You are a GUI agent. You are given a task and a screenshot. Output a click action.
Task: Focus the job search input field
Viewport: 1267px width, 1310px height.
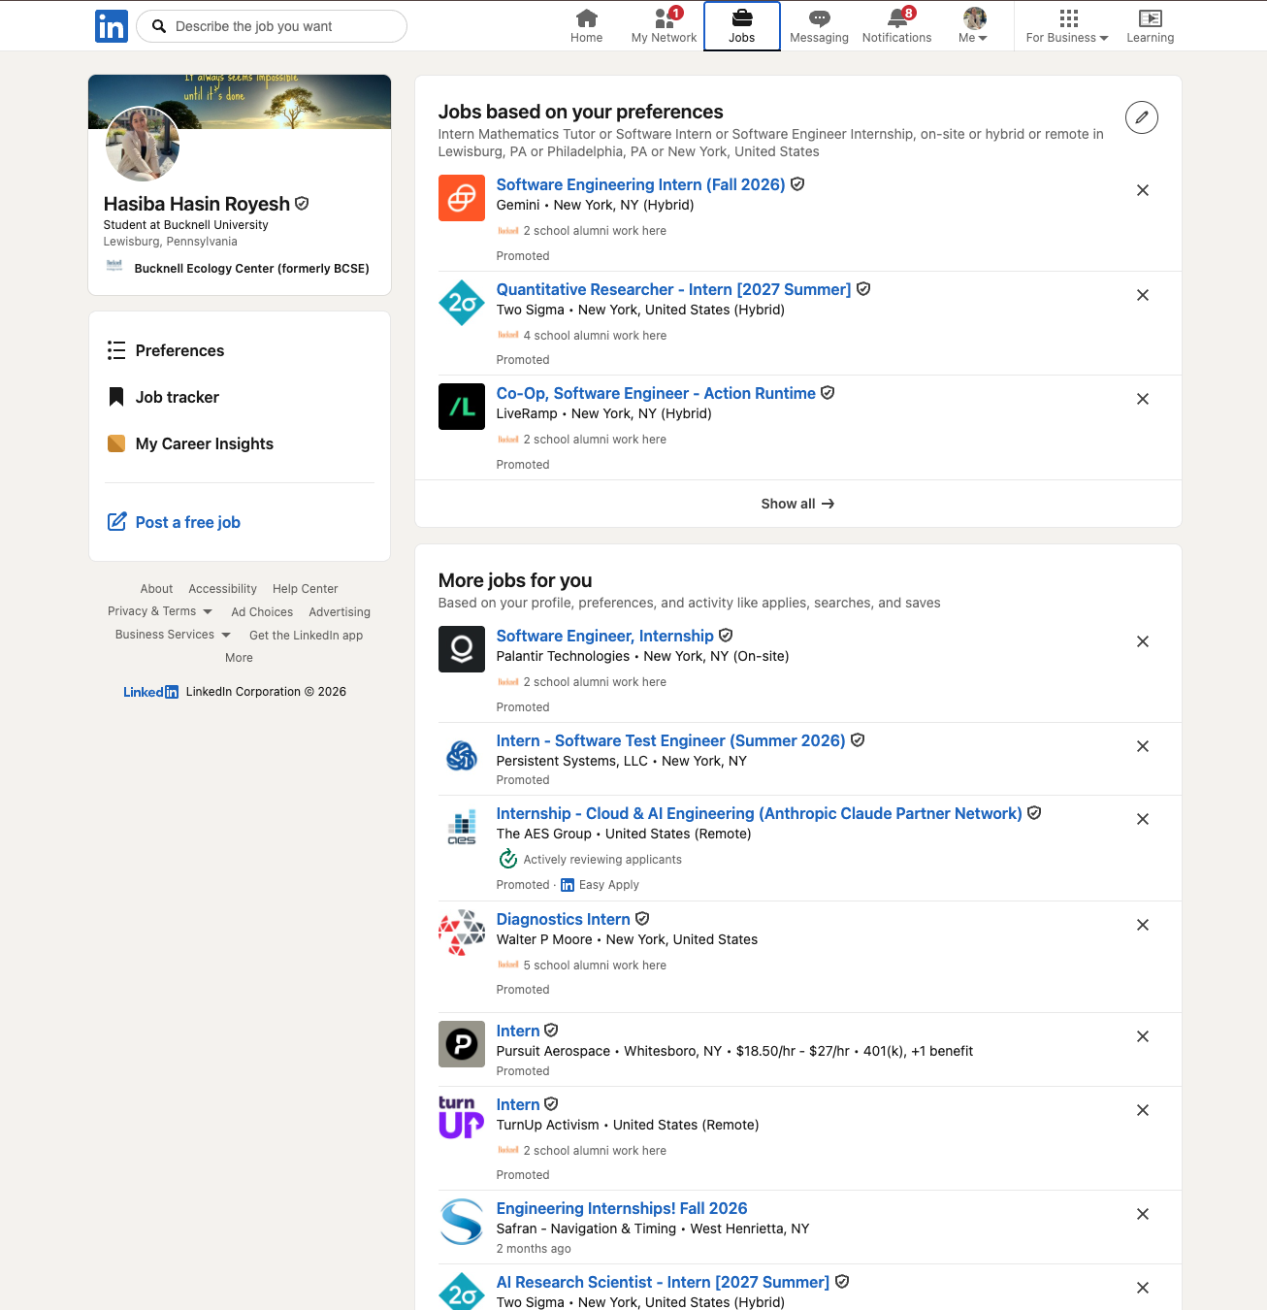[x=272, y=26]
